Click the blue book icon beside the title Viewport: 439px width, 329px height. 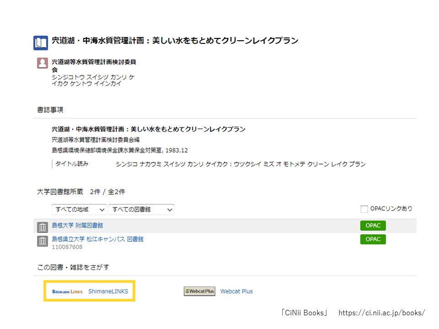tap(41, 43)
